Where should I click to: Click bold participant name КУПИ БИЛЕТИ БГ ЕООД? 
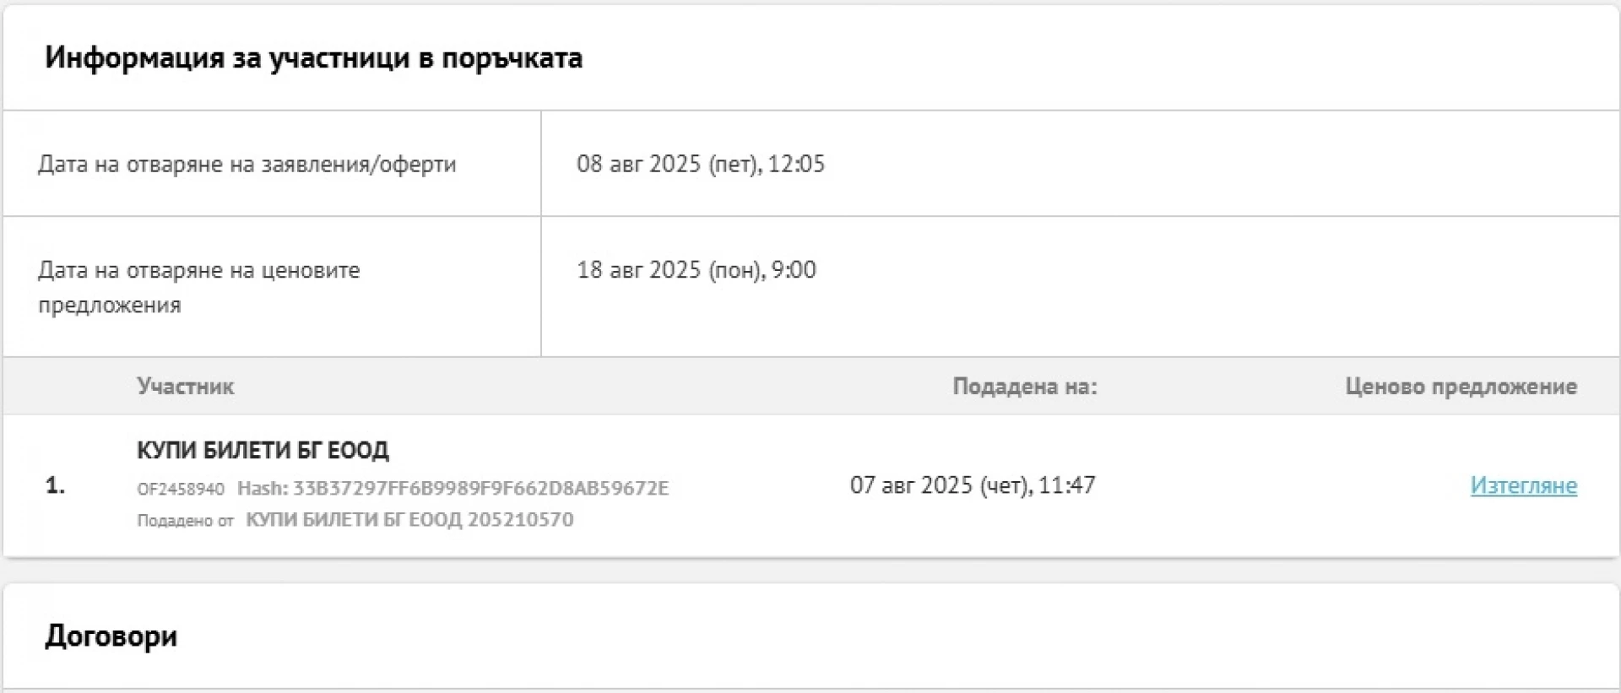tap(263, 450)
